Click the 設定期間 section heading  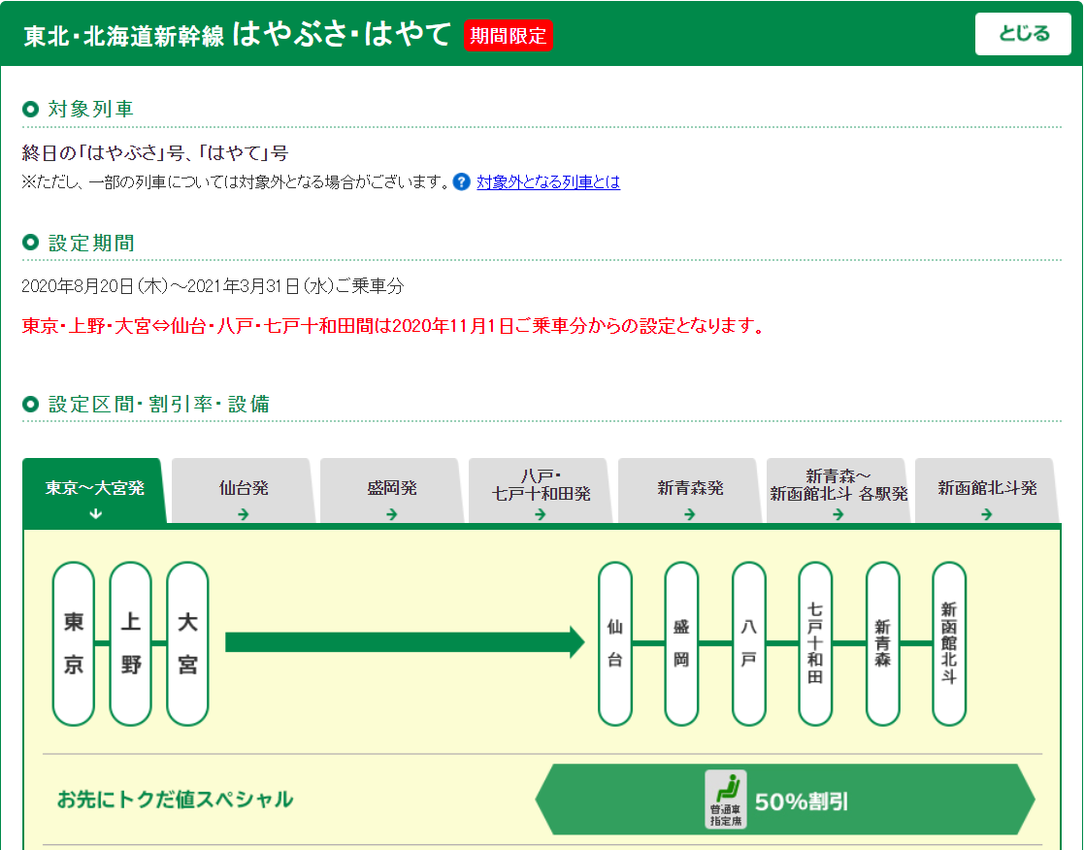point(90,243)
